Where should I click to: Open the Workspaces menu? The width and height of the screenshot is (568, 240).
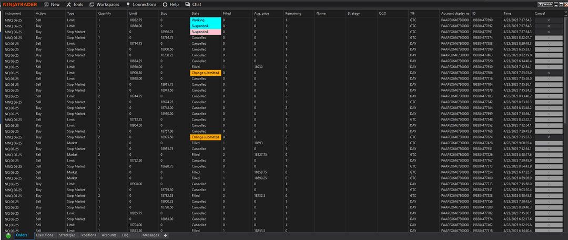click(104, 4)
